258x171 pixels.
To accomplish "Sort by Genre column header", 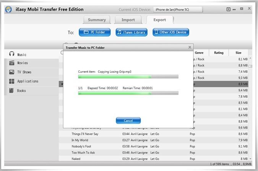I will tap(199, 53).
